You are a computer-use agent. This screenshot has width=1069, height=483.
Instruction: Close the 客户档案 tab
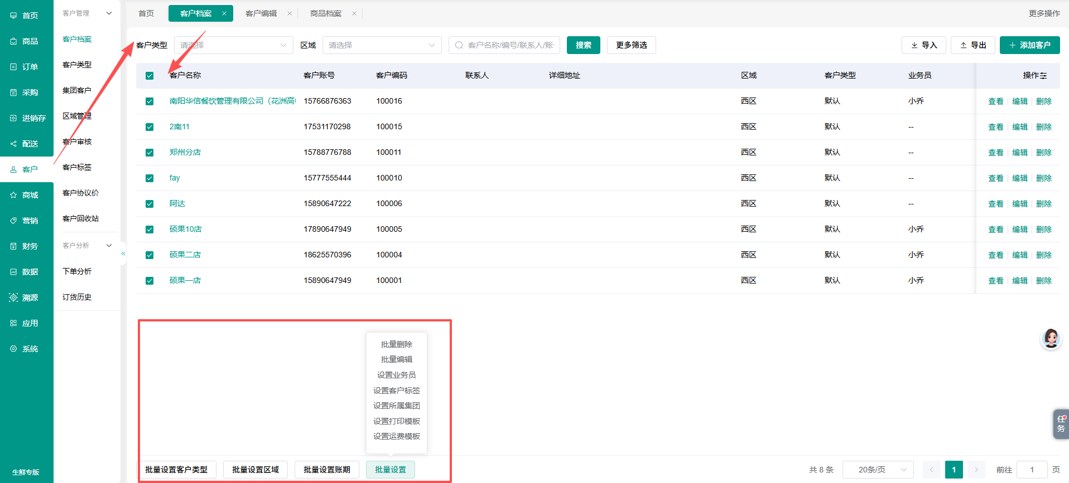click(224, 13)
